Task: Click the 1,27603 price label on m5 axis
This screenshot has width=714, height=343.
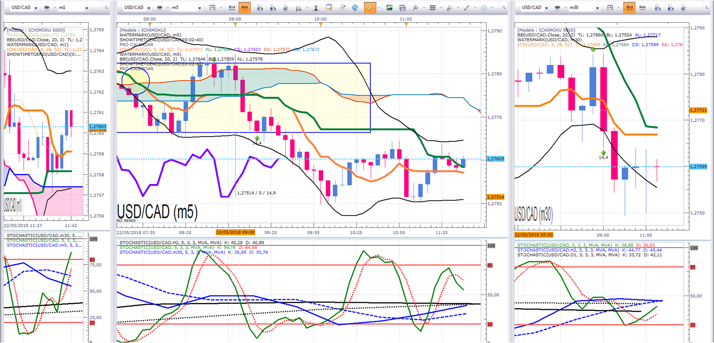Action: tap(494, 159)
